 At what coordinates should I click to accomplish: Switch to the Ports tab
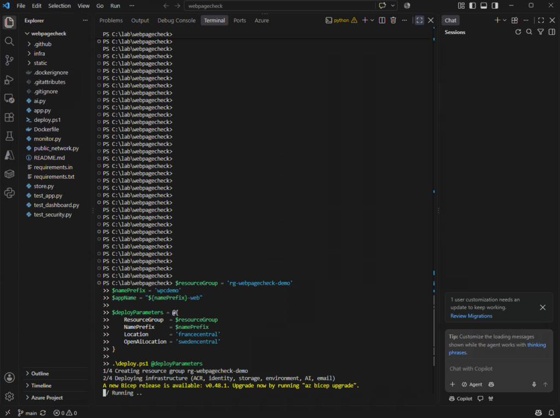240,20
